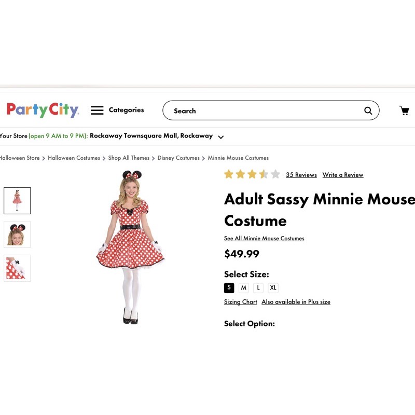Viewport: 415px width, 415px height.
Task: Click the search magnifier icon
Action: [368, 110]
